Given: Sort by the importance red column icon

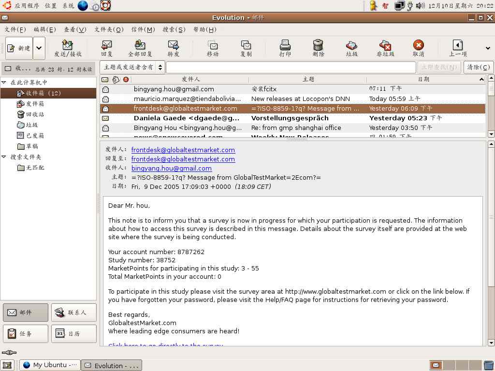Looking at the screenshot, I should [x=126, y=80].
